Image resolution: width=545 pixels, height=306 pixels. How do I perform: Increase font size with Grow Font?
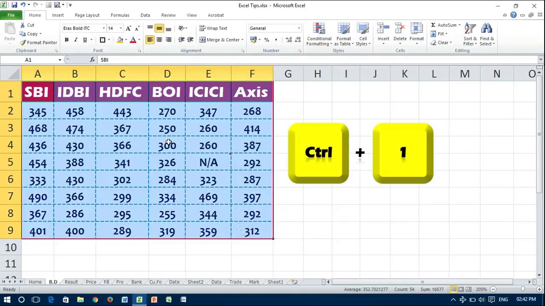pyautogui.click(x=129, y=28)
